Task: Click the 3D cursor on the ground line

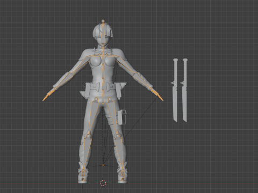Action: tap(103, 183)
